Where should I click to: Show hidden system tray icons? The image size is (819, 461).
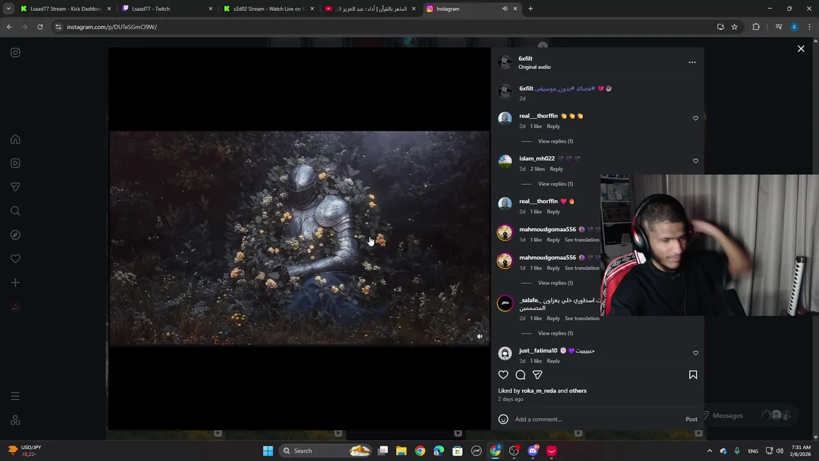709,451
